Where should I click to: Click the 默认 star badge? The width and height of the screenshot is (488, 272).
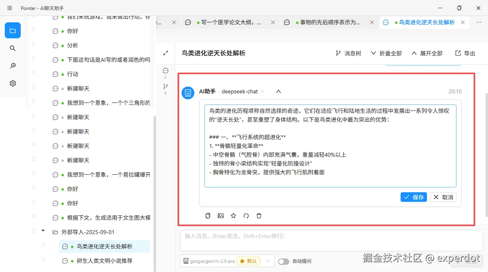(x=248, y=261)
